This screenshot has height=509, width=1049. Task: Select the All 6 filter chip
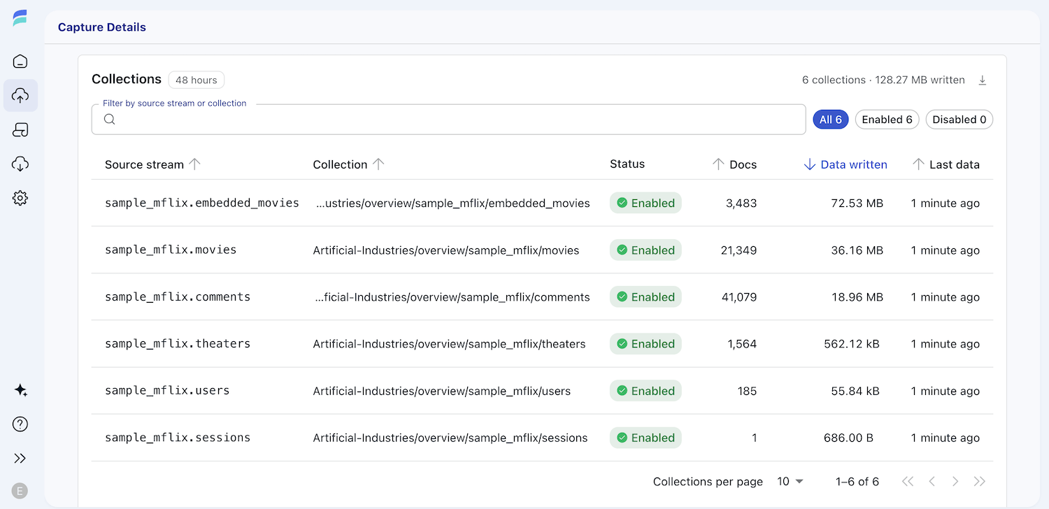coord(831,120)
